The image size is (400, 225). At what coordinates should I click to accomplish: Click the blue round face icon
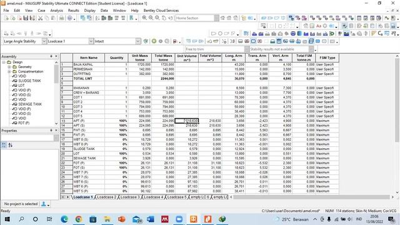tap(293, 34)
